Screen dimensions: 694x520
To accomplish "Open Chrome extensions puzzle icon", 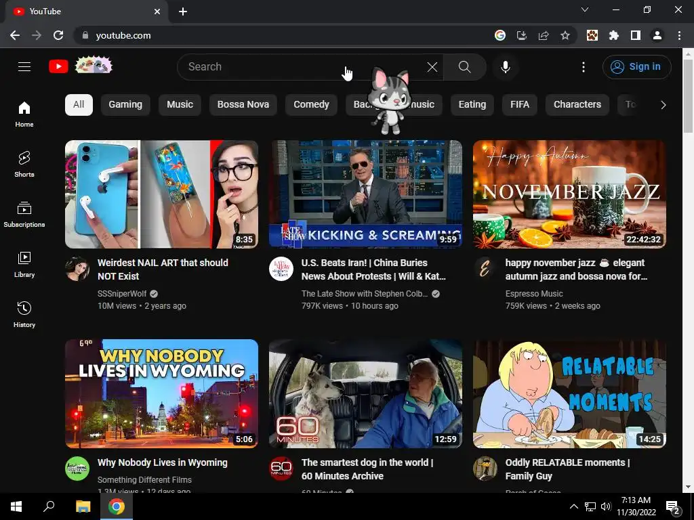I will click(x=614, y=35).
